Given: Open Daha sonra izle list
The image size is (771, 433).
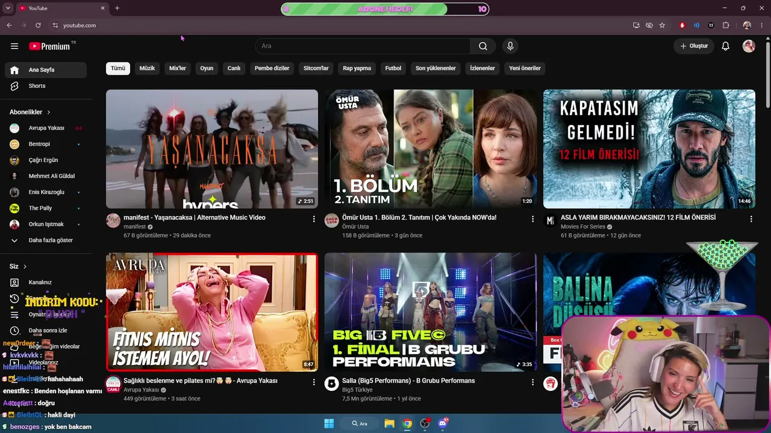Looking at the screenshot, I should pyautogui.click(x=46, y=330).
